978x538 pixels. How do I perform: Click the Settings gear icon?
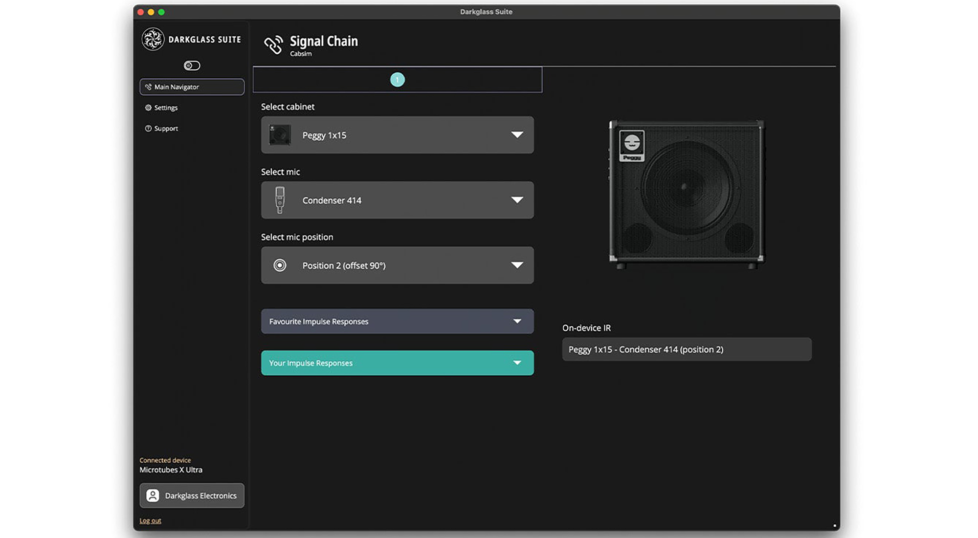click(x=148, y=108)
